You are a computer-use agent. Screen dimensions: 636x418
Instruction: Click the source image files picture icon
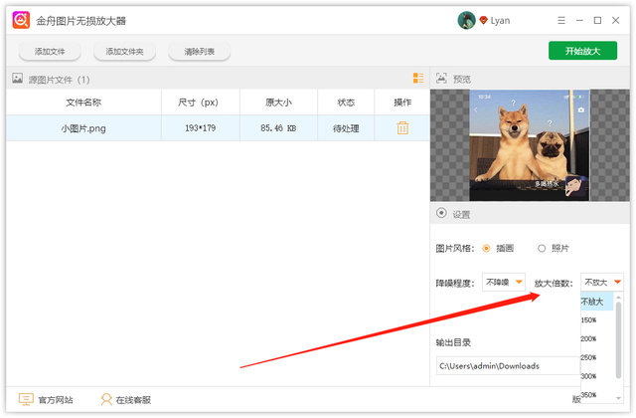[x=17, y=78]
